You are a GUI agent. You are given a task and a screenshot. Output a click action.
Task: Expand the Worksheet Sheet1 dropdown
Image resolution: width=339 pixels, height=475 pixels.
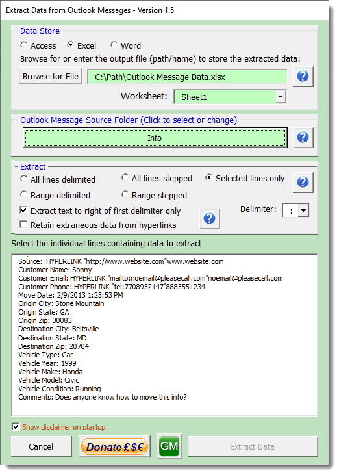click(281, 97)
